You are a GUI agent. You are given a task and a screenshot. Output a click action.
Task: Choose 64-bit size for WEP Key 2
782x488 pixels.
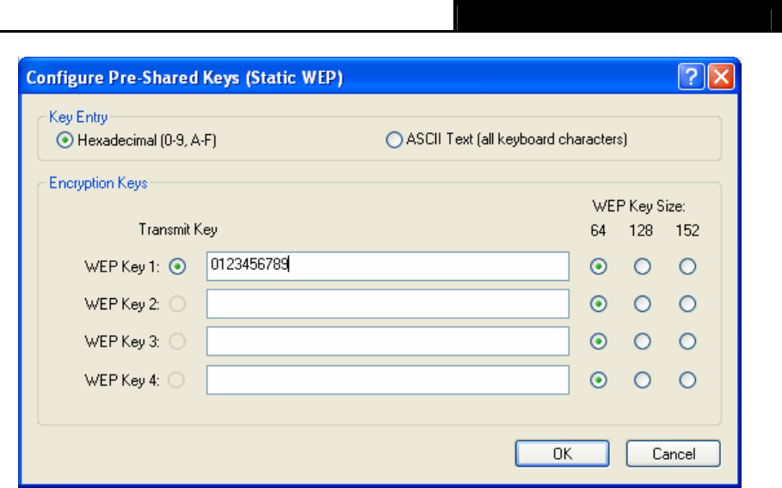pyautogui.click(x=599, y=304)
